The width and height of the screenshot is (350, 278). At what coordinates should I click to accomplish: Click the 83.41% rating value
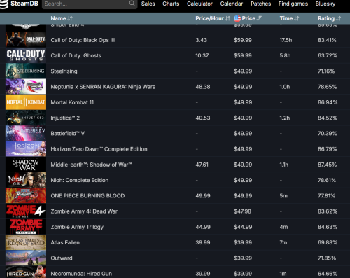click(327, 40)
